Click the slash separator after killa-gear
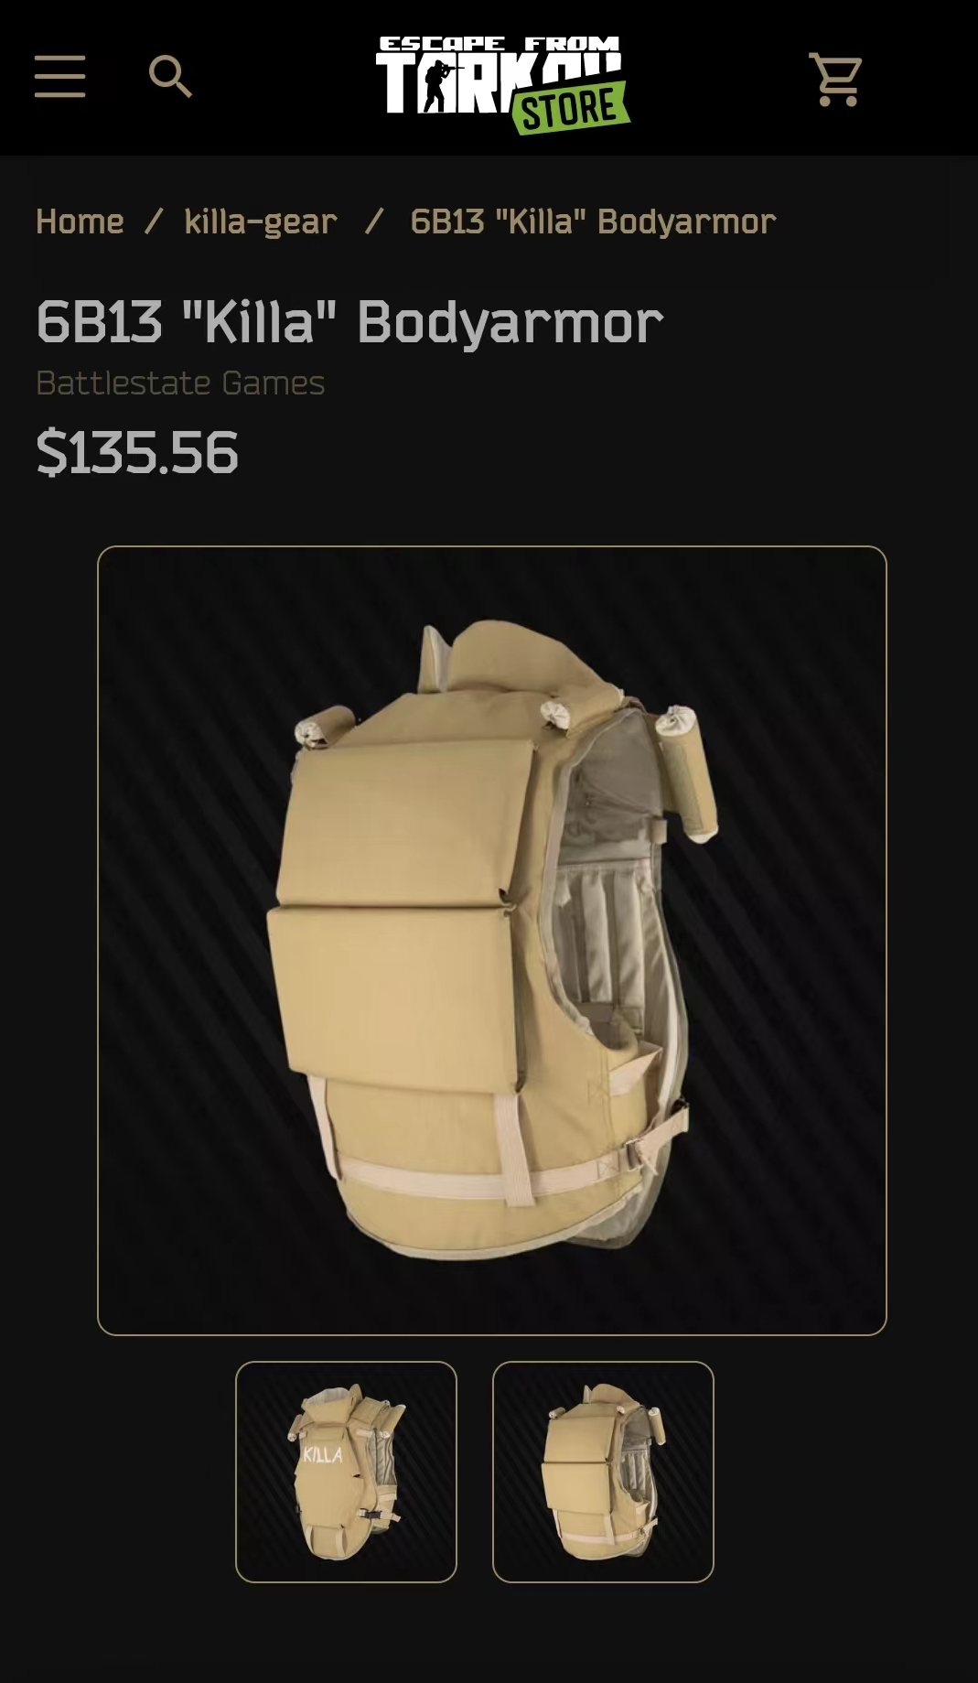 (373, 221)
